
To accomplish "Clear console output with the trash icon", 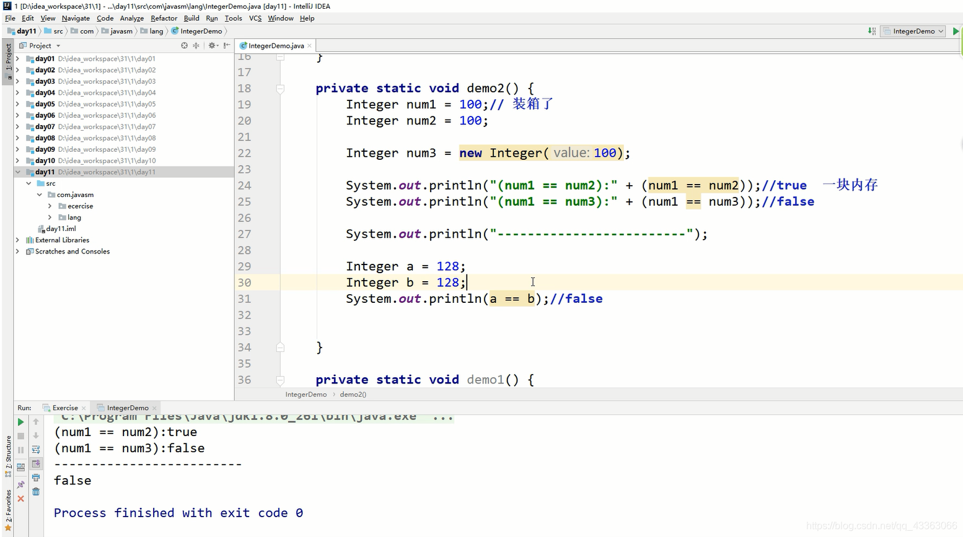I will click(x=36, y=492).
